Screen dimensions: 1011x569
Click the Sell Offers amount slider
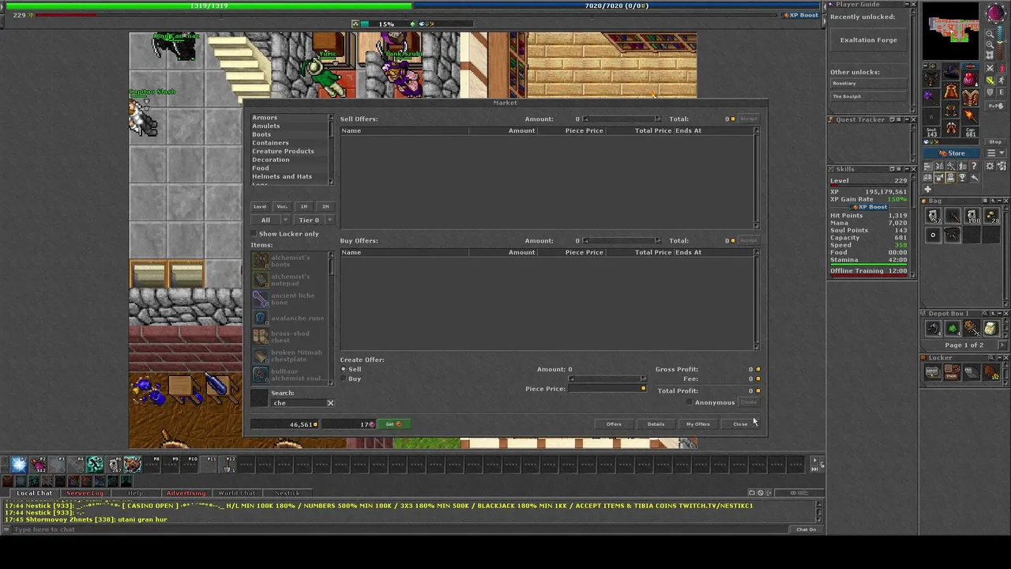point(622,119)
